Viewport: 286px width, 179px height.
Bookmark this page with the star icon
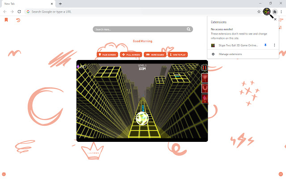pyautogui.click(x=259, y=11)
